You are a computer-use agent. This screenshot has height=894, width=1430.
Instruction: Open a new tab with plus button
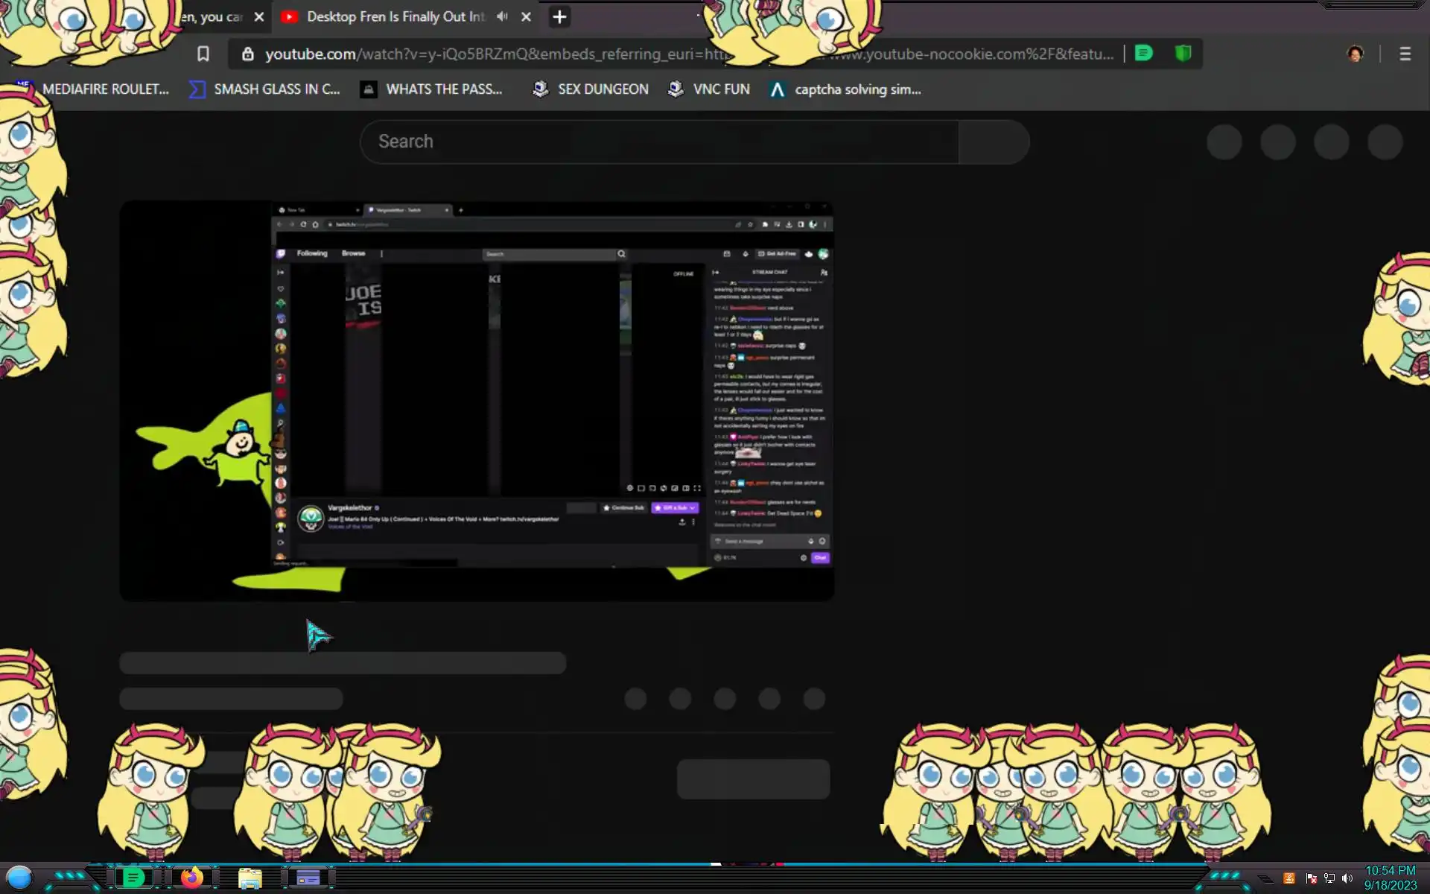559,16
